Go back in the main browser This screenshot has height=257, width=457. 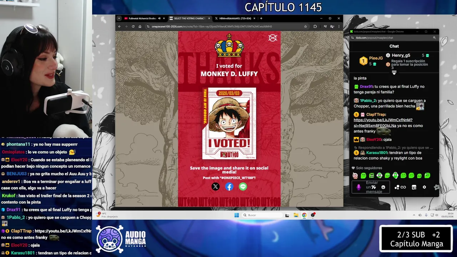coord(120,26)
